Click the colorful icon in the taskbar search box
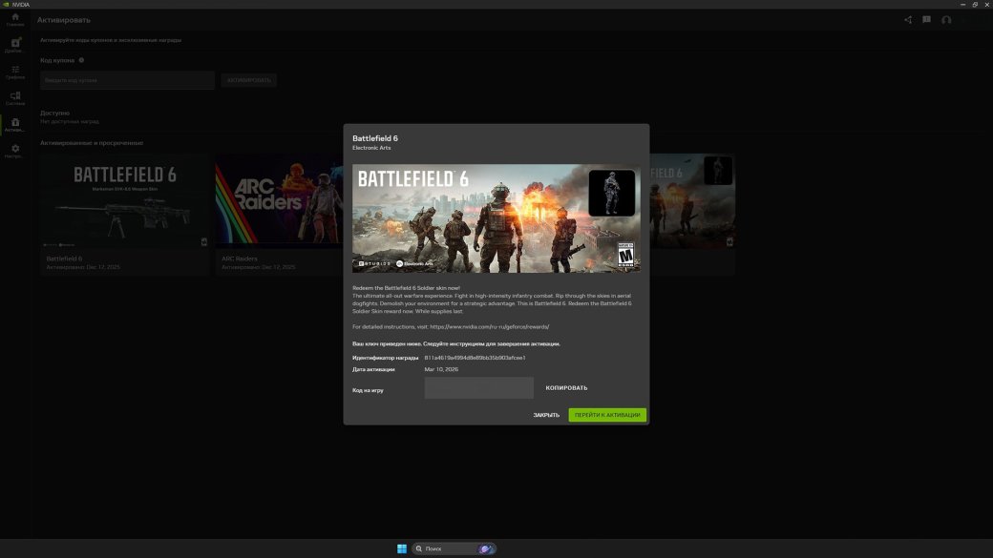Image resolution: width=993 pixels, height=558 pixels. point(486,548)
